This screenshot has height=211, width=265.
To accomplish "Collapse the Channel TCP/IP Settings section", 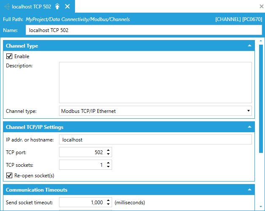I will pos(249,127).
